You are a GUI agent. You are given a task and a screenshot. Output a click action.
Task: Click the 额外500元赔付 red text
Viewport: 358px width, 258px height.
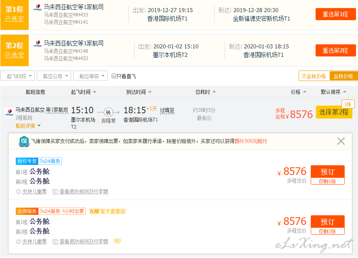coord(251,141)
